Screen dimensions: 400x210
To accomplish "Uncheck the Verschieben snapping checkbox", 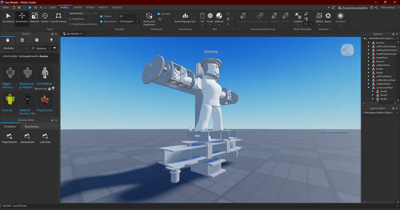I will click(x=101, y=22).
